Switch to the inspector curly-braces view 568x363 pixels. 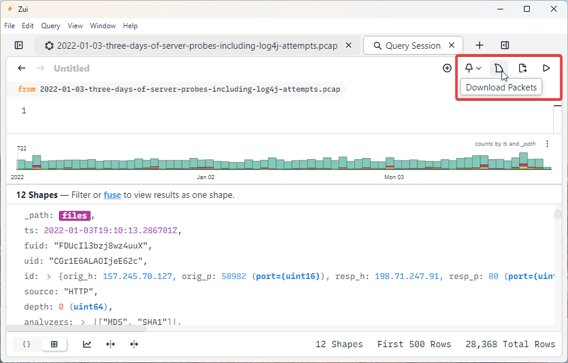(27, 344)
